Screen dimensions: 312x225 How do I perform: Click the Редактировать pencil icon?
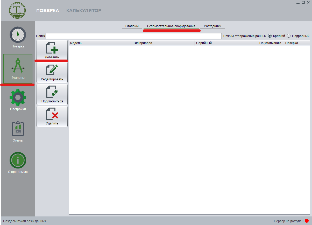click(52, 70)
